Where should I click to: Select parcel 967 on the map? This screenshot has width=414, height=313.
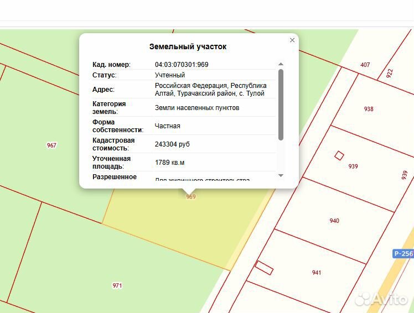(x=51, y=145)
